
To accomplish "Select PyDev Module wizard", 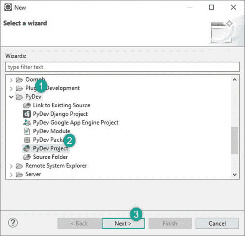I will 51,131.
